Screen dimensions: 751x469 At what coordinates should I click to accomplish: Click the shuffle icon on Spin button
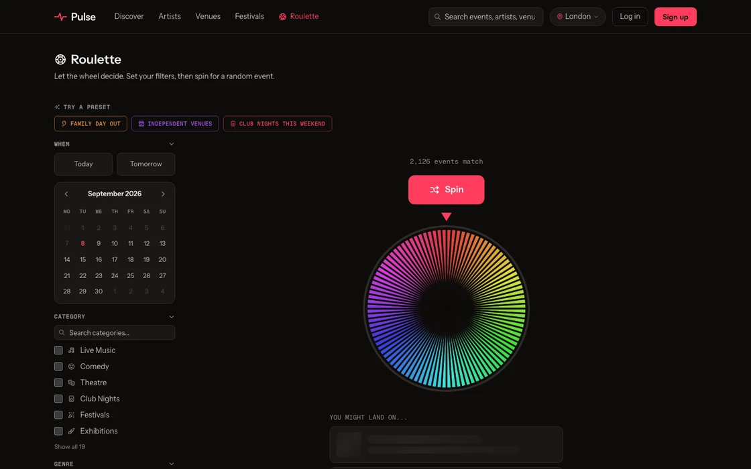435,190
